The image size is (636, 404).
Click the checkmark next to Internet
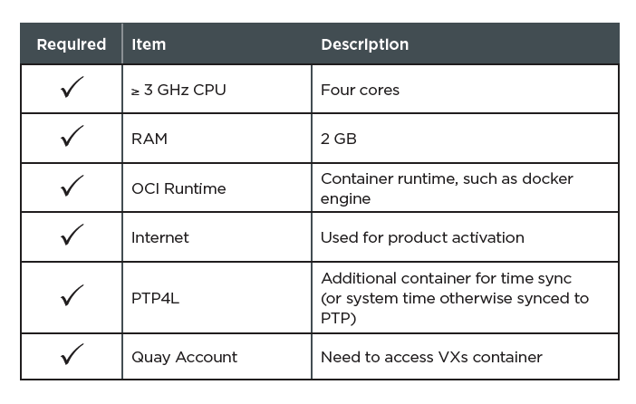[72, 235]
